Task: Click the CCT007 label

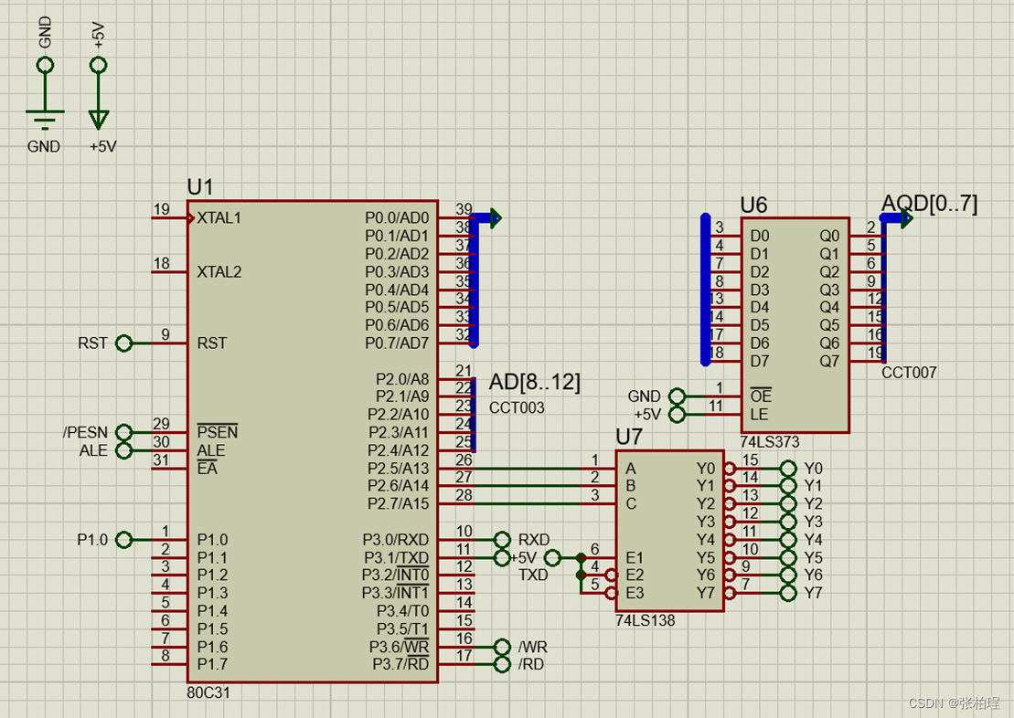Action: tap(909, 373)
